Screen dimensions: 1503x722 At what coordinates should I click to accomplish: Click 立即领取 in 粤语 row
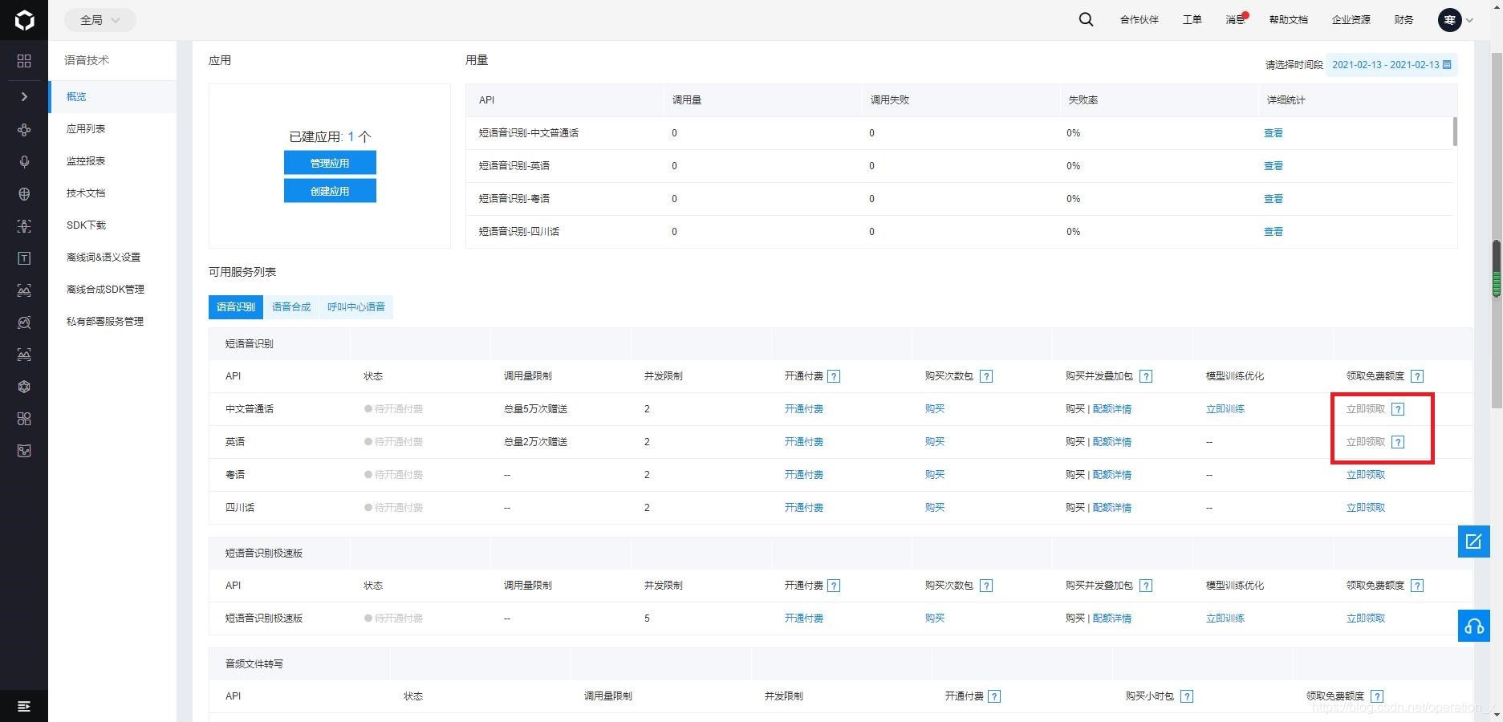coord(1366,475)
